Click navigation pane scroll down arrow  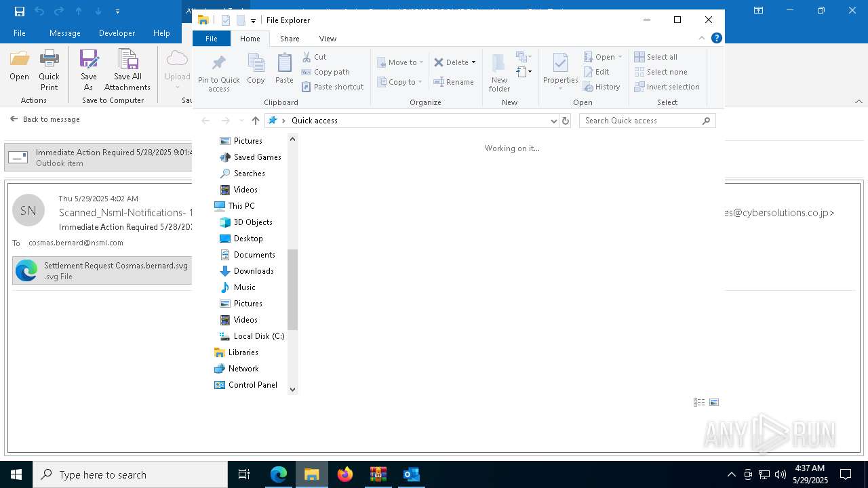292,389
